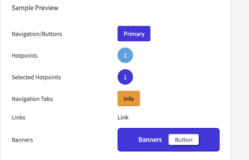Select the Navigation/Buttons label
This screenshot has height=160, width=249.
[37, 34]
